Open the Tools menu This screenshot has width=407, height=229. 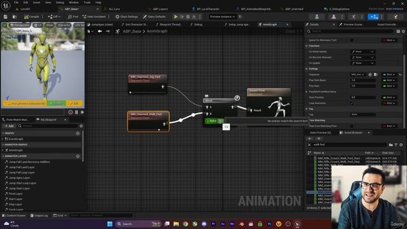pos(87,3)
